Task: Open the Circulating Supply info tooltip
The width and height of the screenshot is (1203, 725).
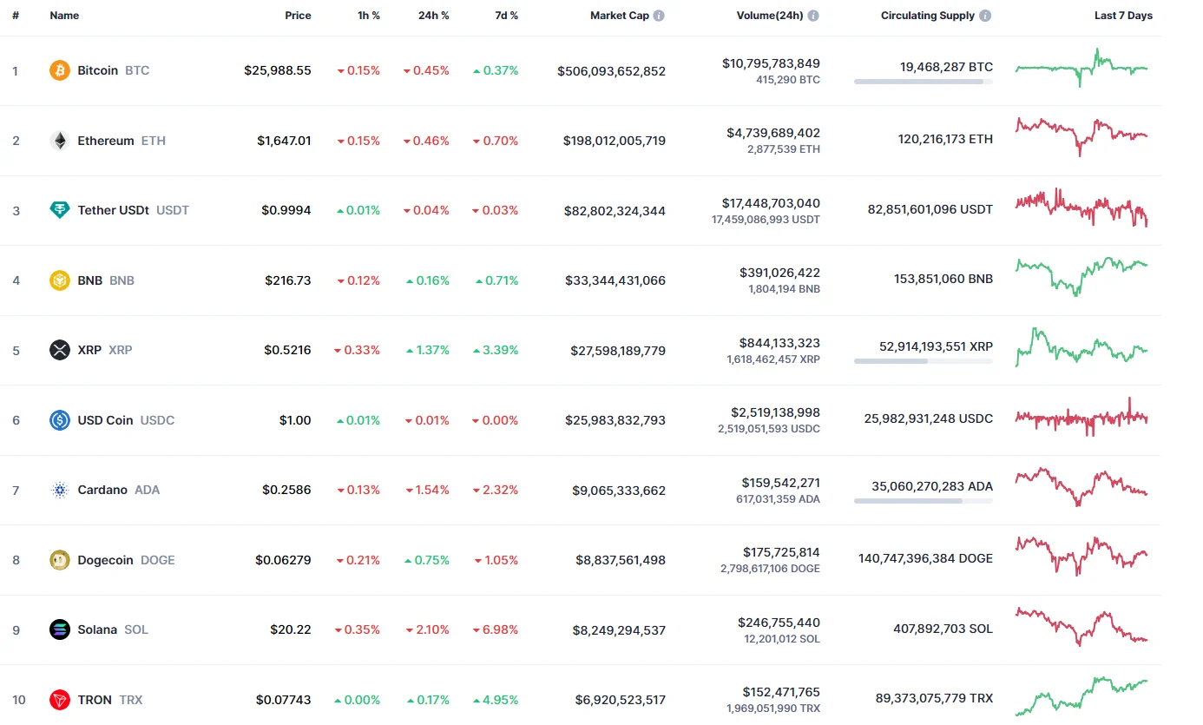Action: [985, 15]
